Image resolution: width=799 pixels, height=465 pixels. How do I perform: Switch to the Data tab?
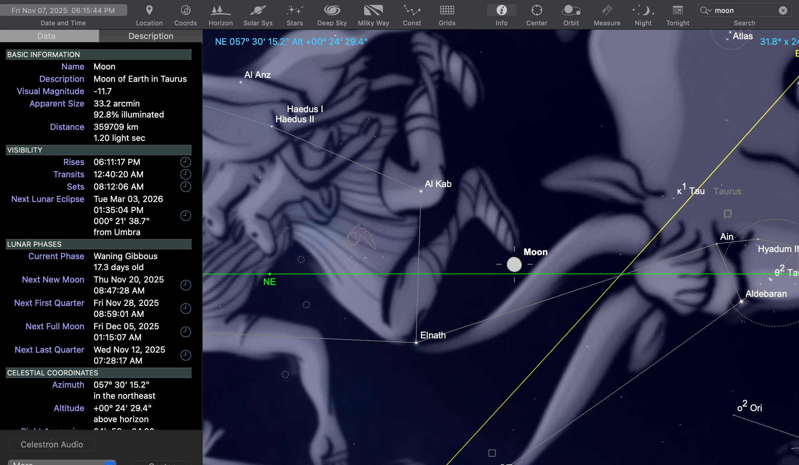click(49, 36)
